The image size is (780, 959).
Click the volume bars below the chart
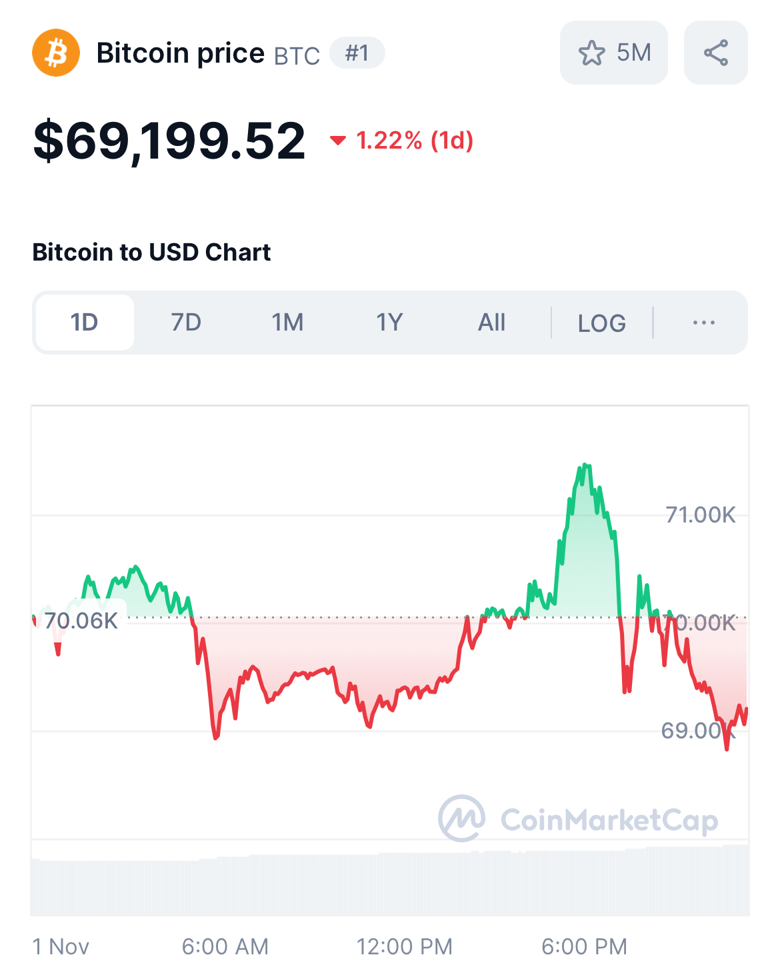pos(390,883)
